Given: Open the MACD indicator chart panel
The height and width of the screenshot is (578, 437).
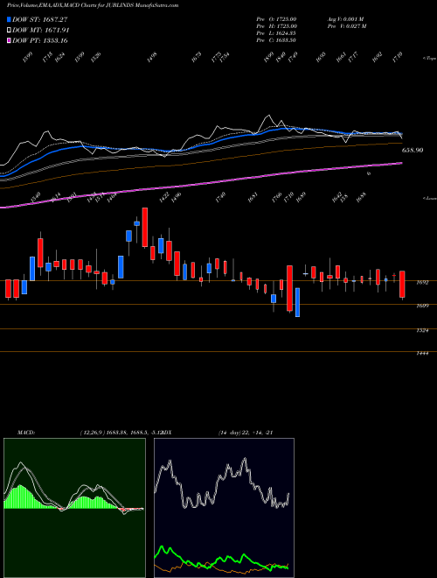Looking at the screenshot, I should pos(74,508).
